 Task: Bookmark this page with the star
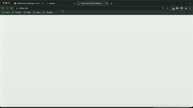pos(168,8)
